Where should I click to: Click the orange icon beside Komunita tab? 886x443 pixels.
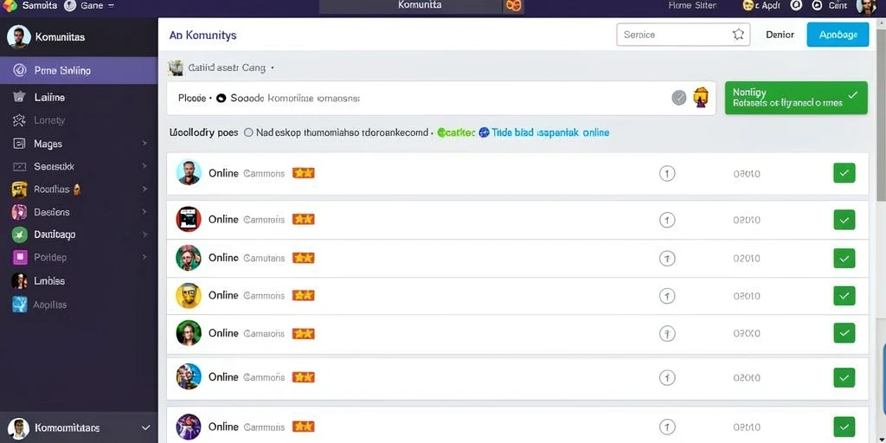point(514,6)
